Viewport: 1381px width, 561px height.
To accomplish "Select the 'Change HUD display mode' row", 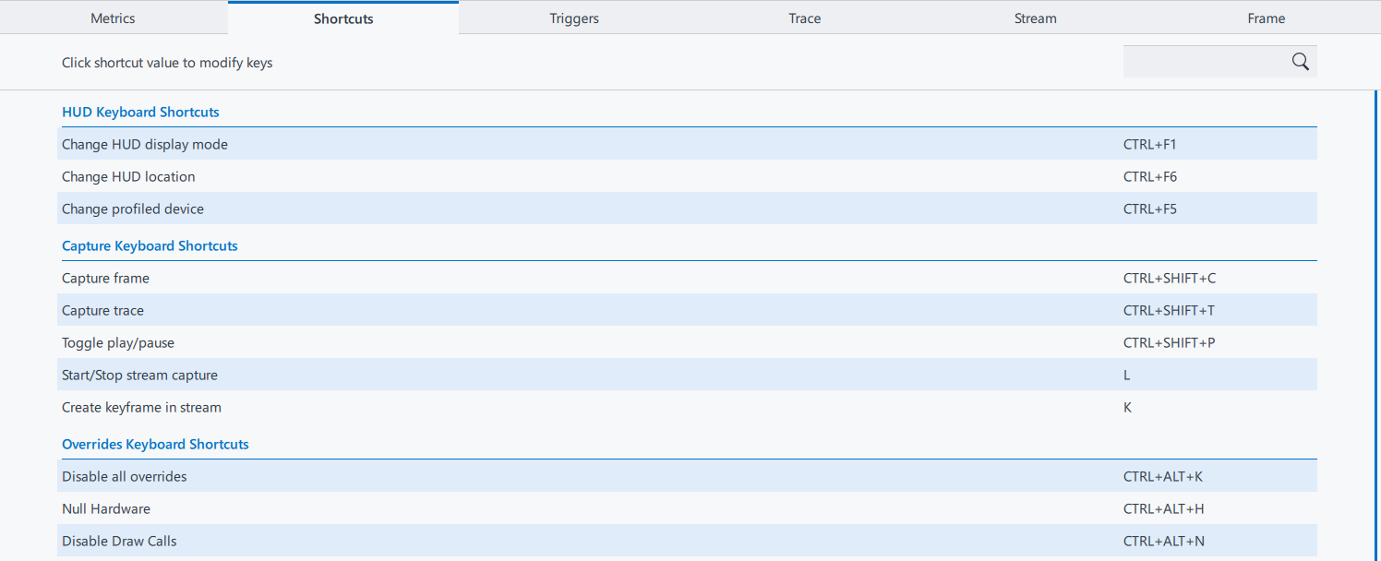I will pos(687,144).
